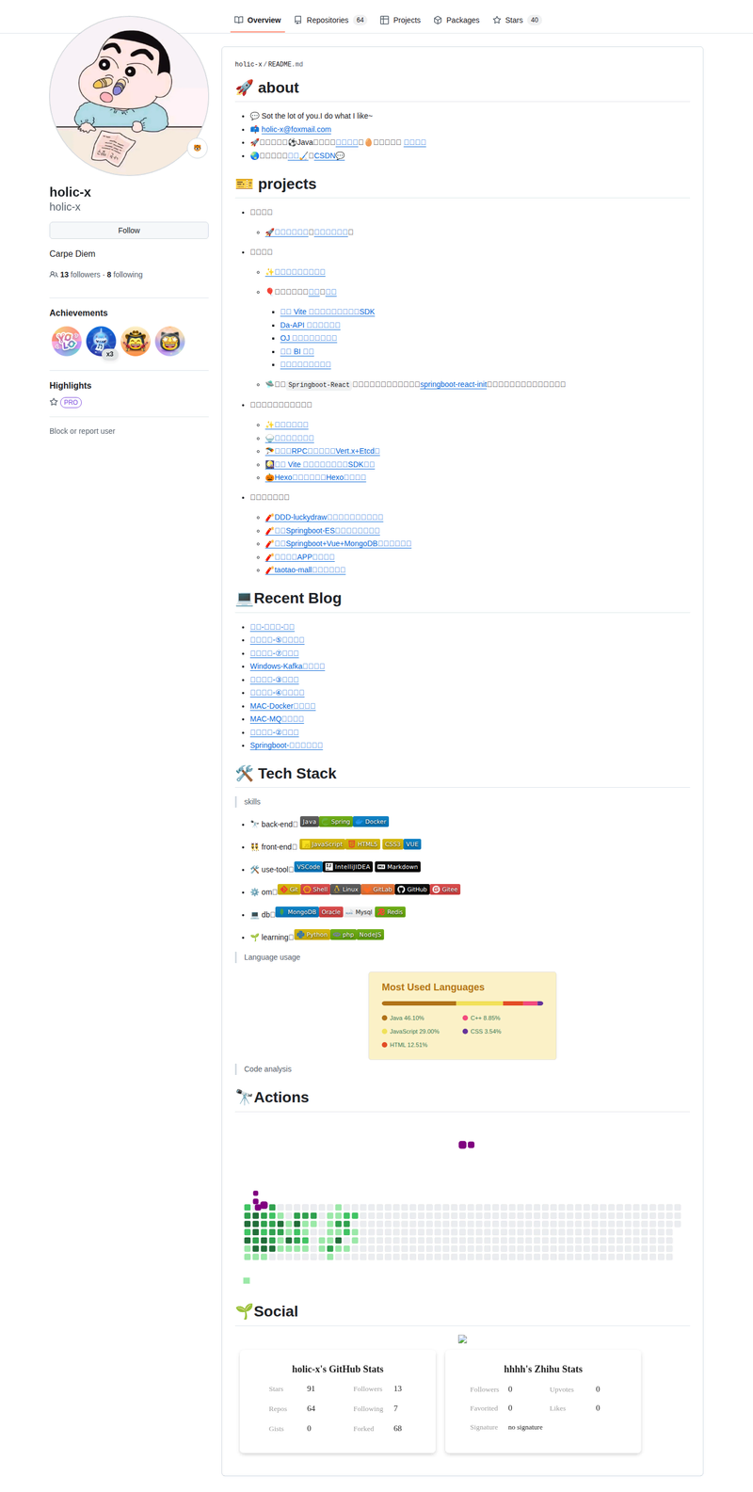The width and height of the screenshot is (753, 1492).
Task: Click the Redis database badge
Action: (x=390, y=912)
